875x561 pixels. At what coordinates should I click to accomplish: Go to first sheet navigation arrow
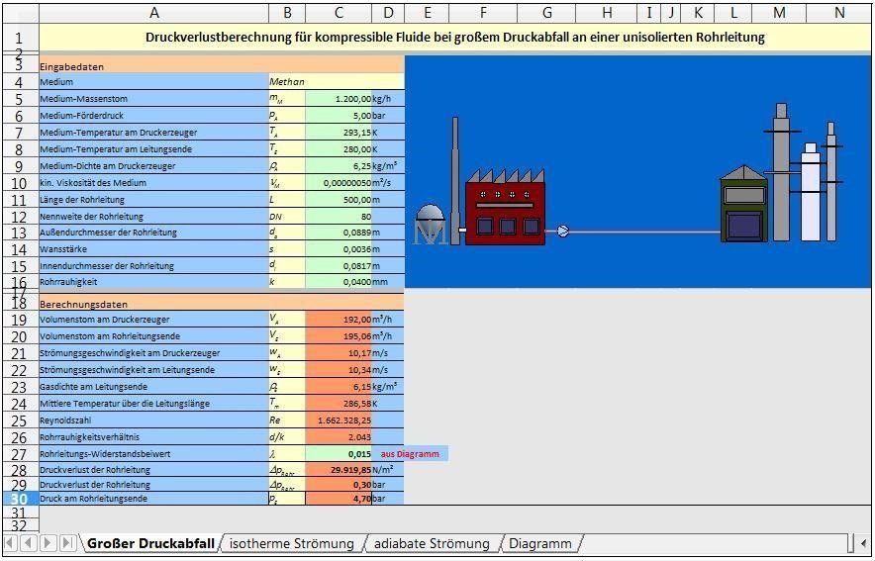11,542
